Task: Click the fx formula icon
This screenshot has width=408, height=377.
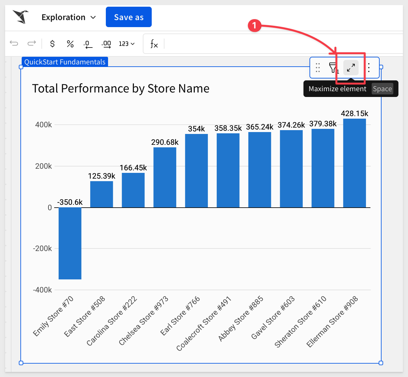Action: click(154, 44)
